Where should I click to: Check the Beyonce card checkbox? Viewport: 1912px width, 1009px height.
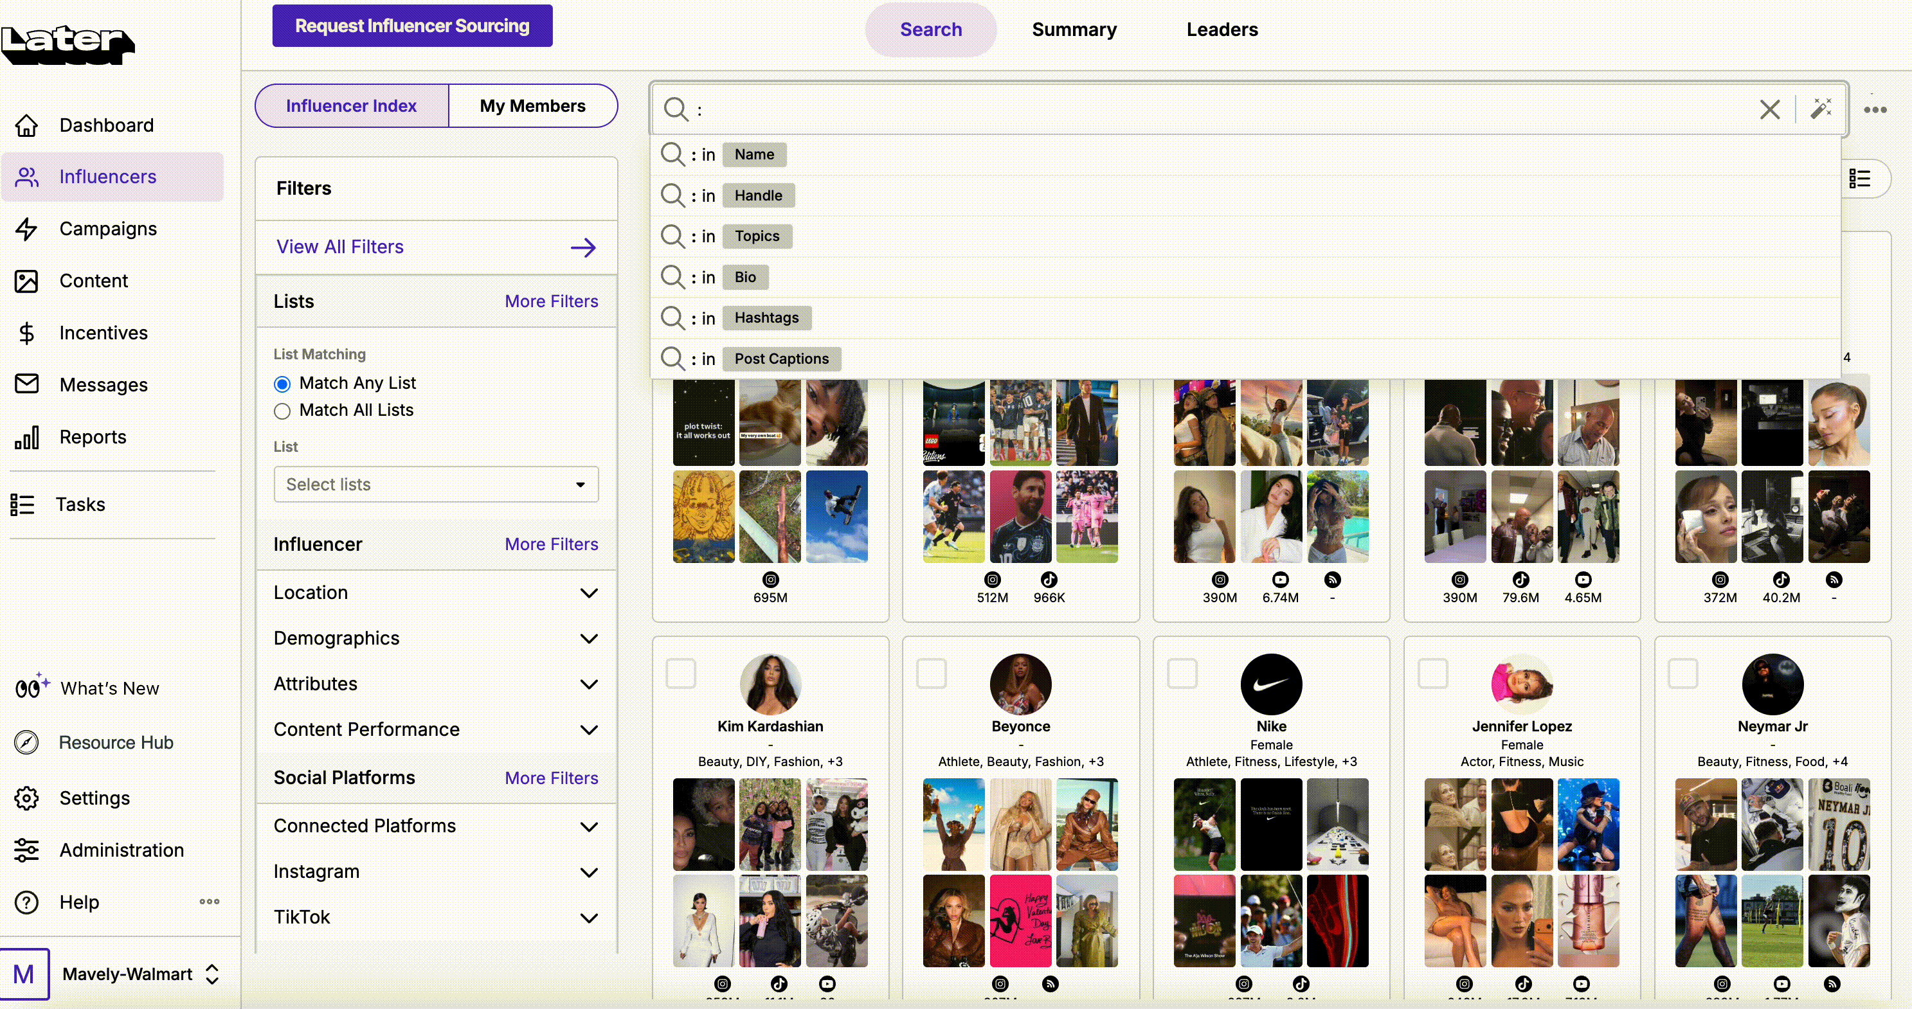click(932, 674)
